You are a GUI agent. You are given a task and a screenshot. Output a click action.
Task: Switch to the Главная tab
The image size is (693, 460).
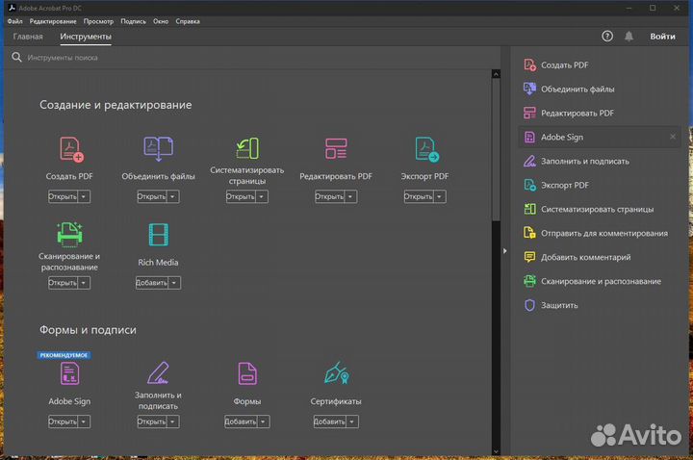[x=28, y=37]
